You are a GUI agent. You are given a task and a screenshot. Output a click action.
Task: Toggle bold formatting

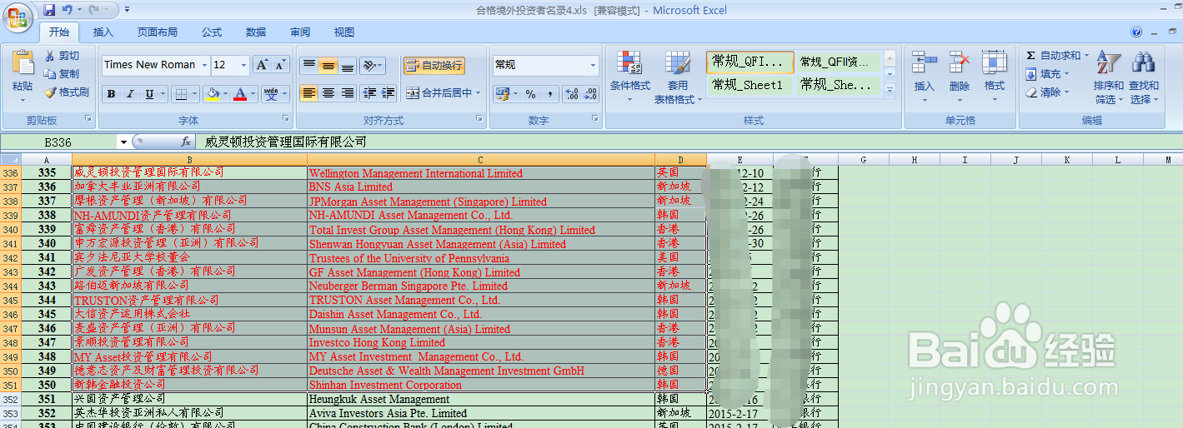point(111,94)
